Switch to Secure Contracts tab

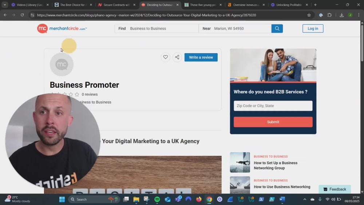coord(116,5)
